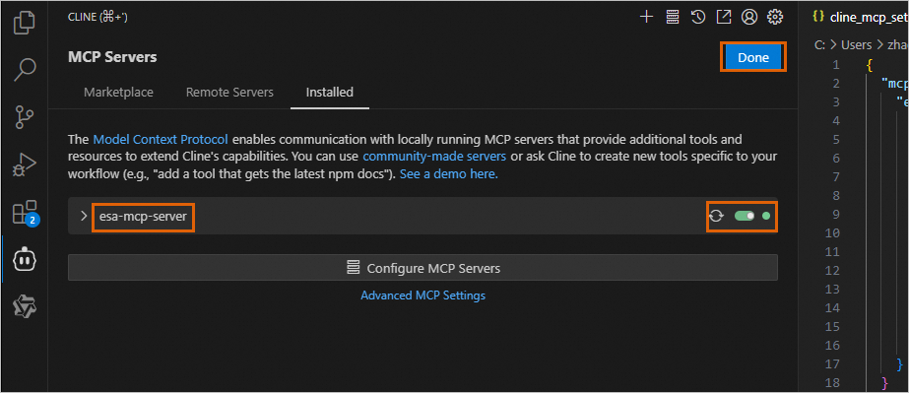Click the Done button

(x=753, y=57)
